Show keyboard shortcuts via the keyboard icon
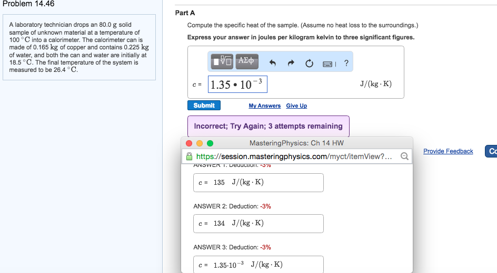497x273 pixels. (x=328, y=64)
